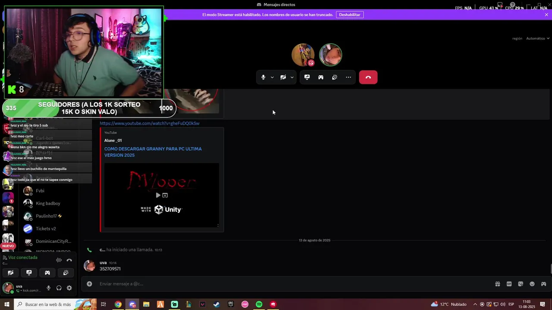Open Paulinho17 direct message
Screen dimensions: 552x310
(x=50, y=216)
